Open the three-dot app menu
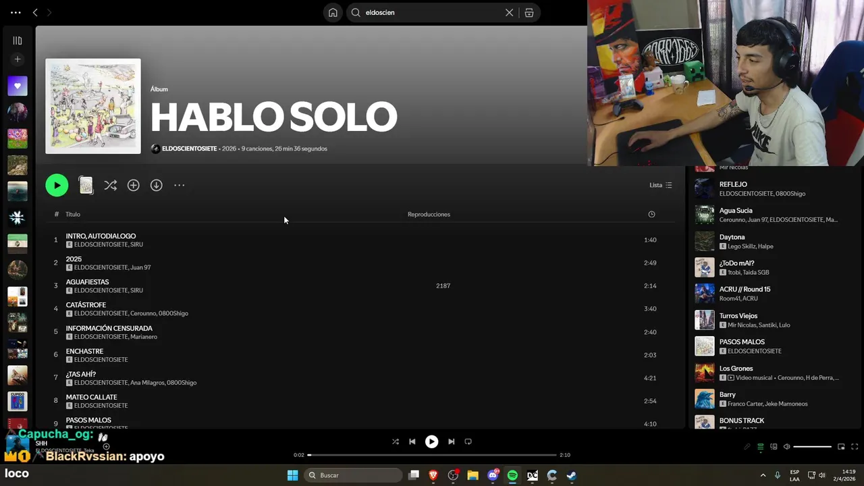The image size is (864, 486). tap(16, 12)
